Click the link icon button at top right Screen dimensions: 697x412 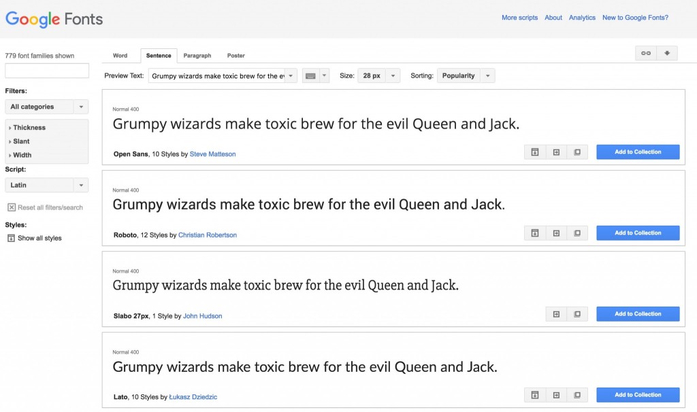(646, 53)
